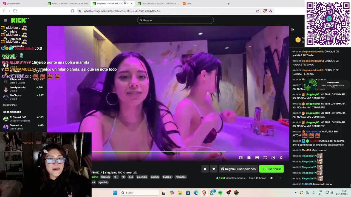Image resolution: width=351 pixels, height=197 pixels.
Task: Toggle the heart follow button
Action: point(214,169)
